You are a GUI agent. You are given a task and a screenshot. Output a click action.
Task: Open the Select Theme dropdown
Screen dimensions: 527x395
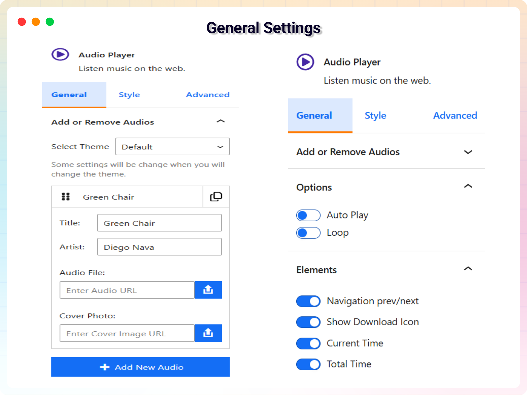tap(172, 147)
